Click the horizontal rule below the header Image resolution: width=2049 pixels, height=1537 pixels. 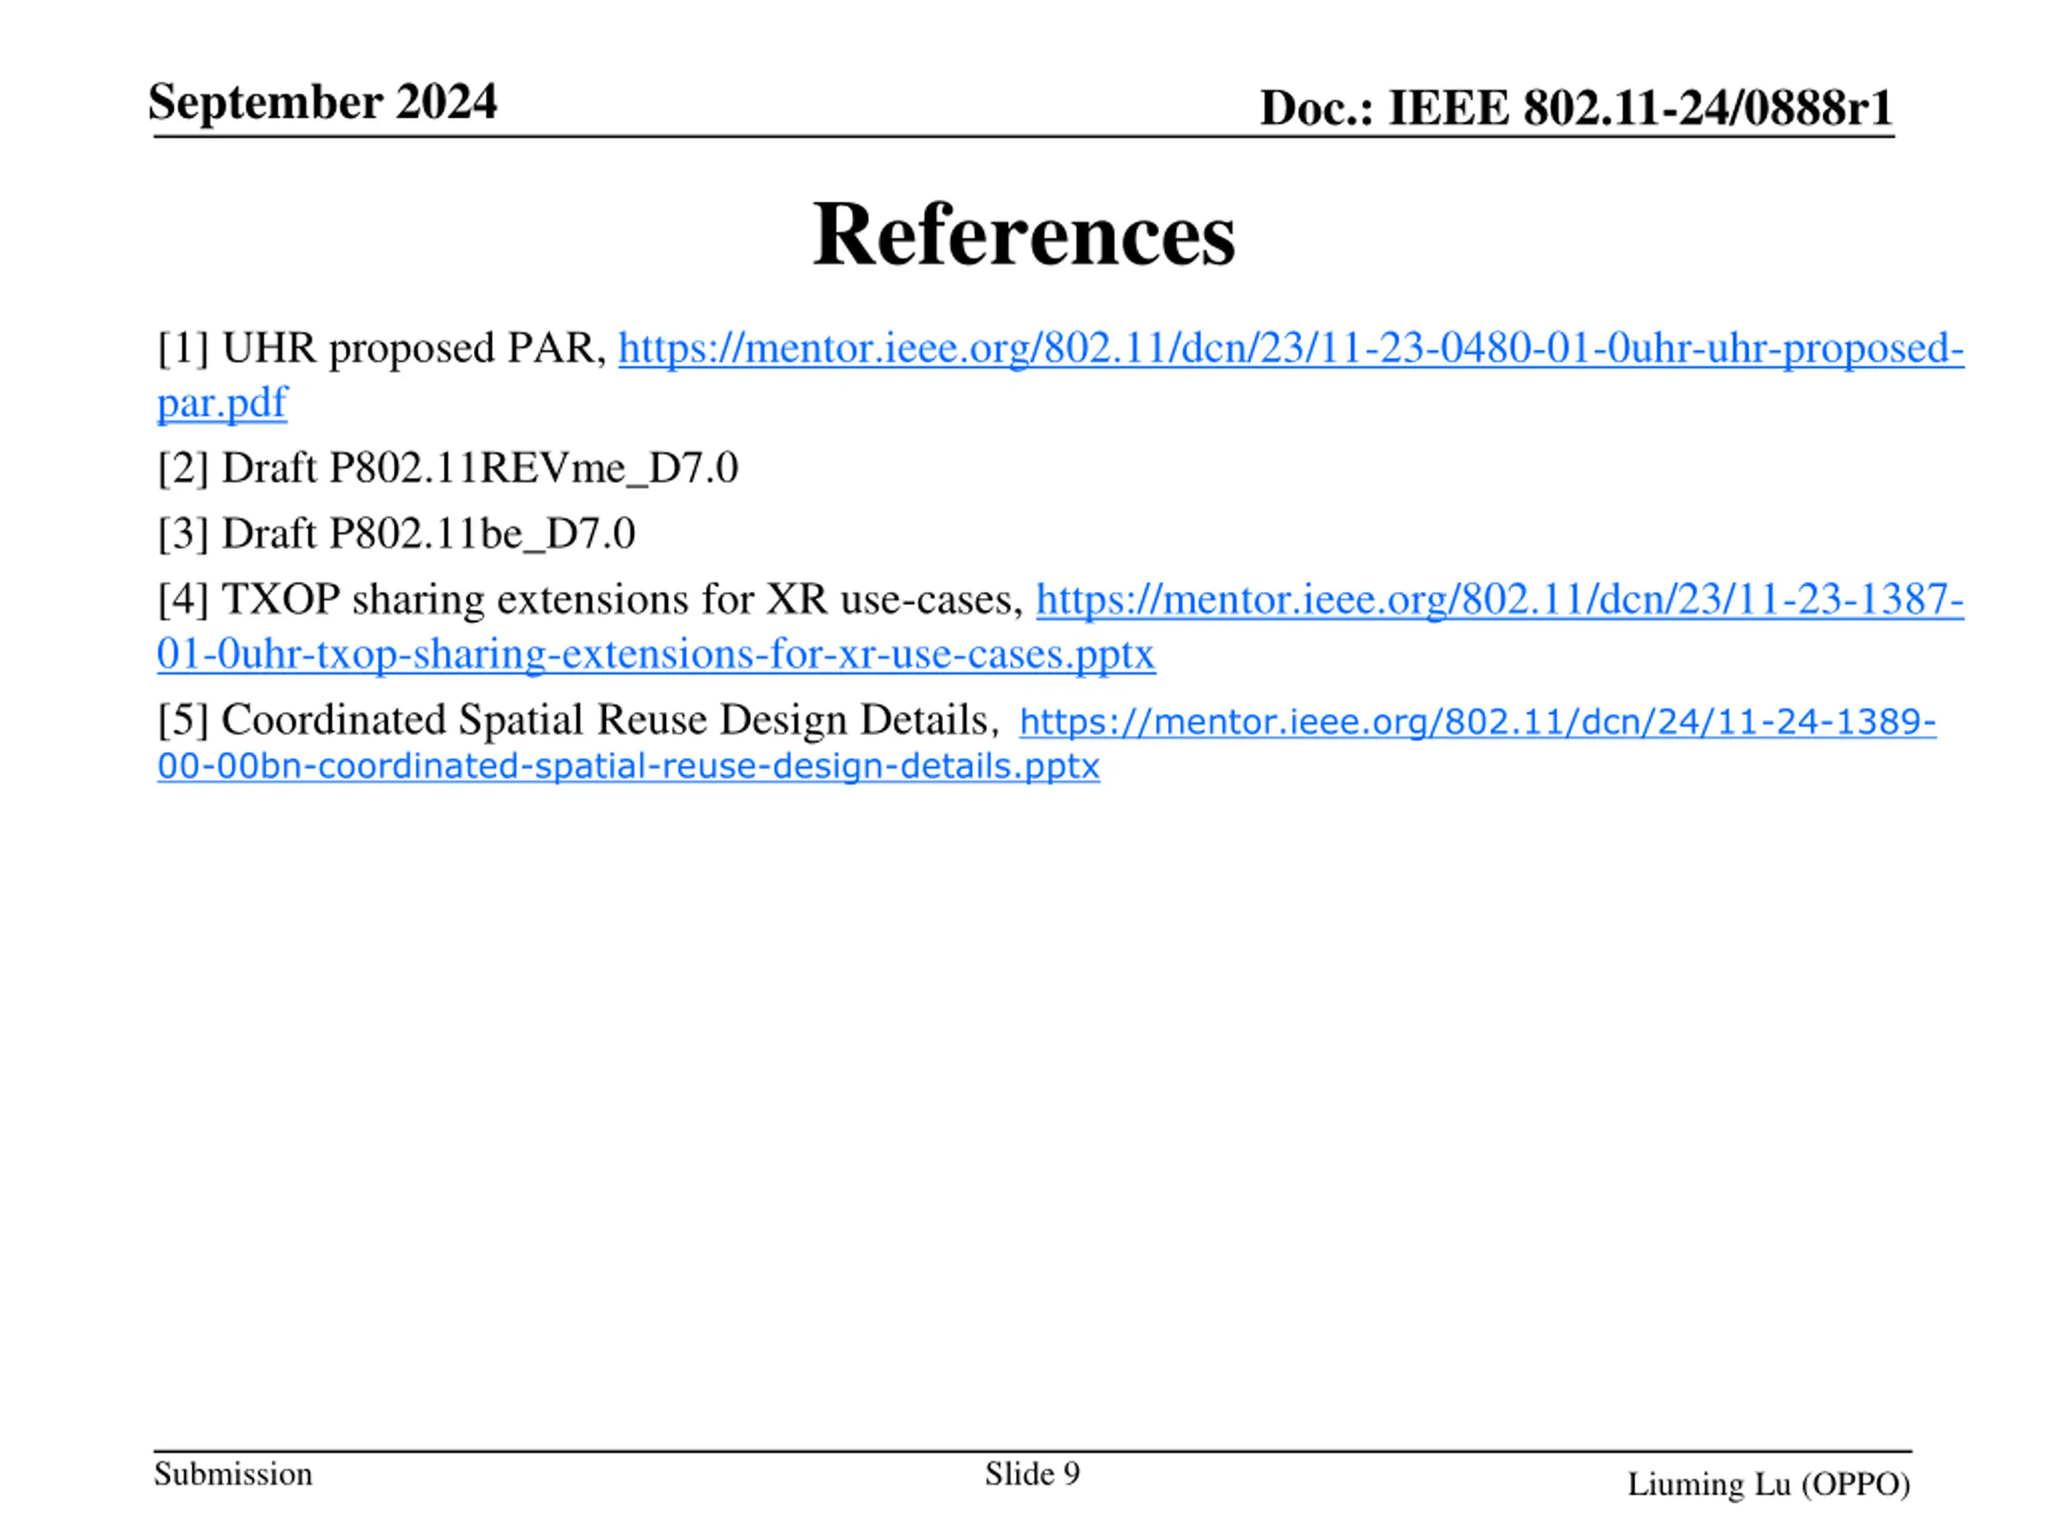(x=1024, y=137)
